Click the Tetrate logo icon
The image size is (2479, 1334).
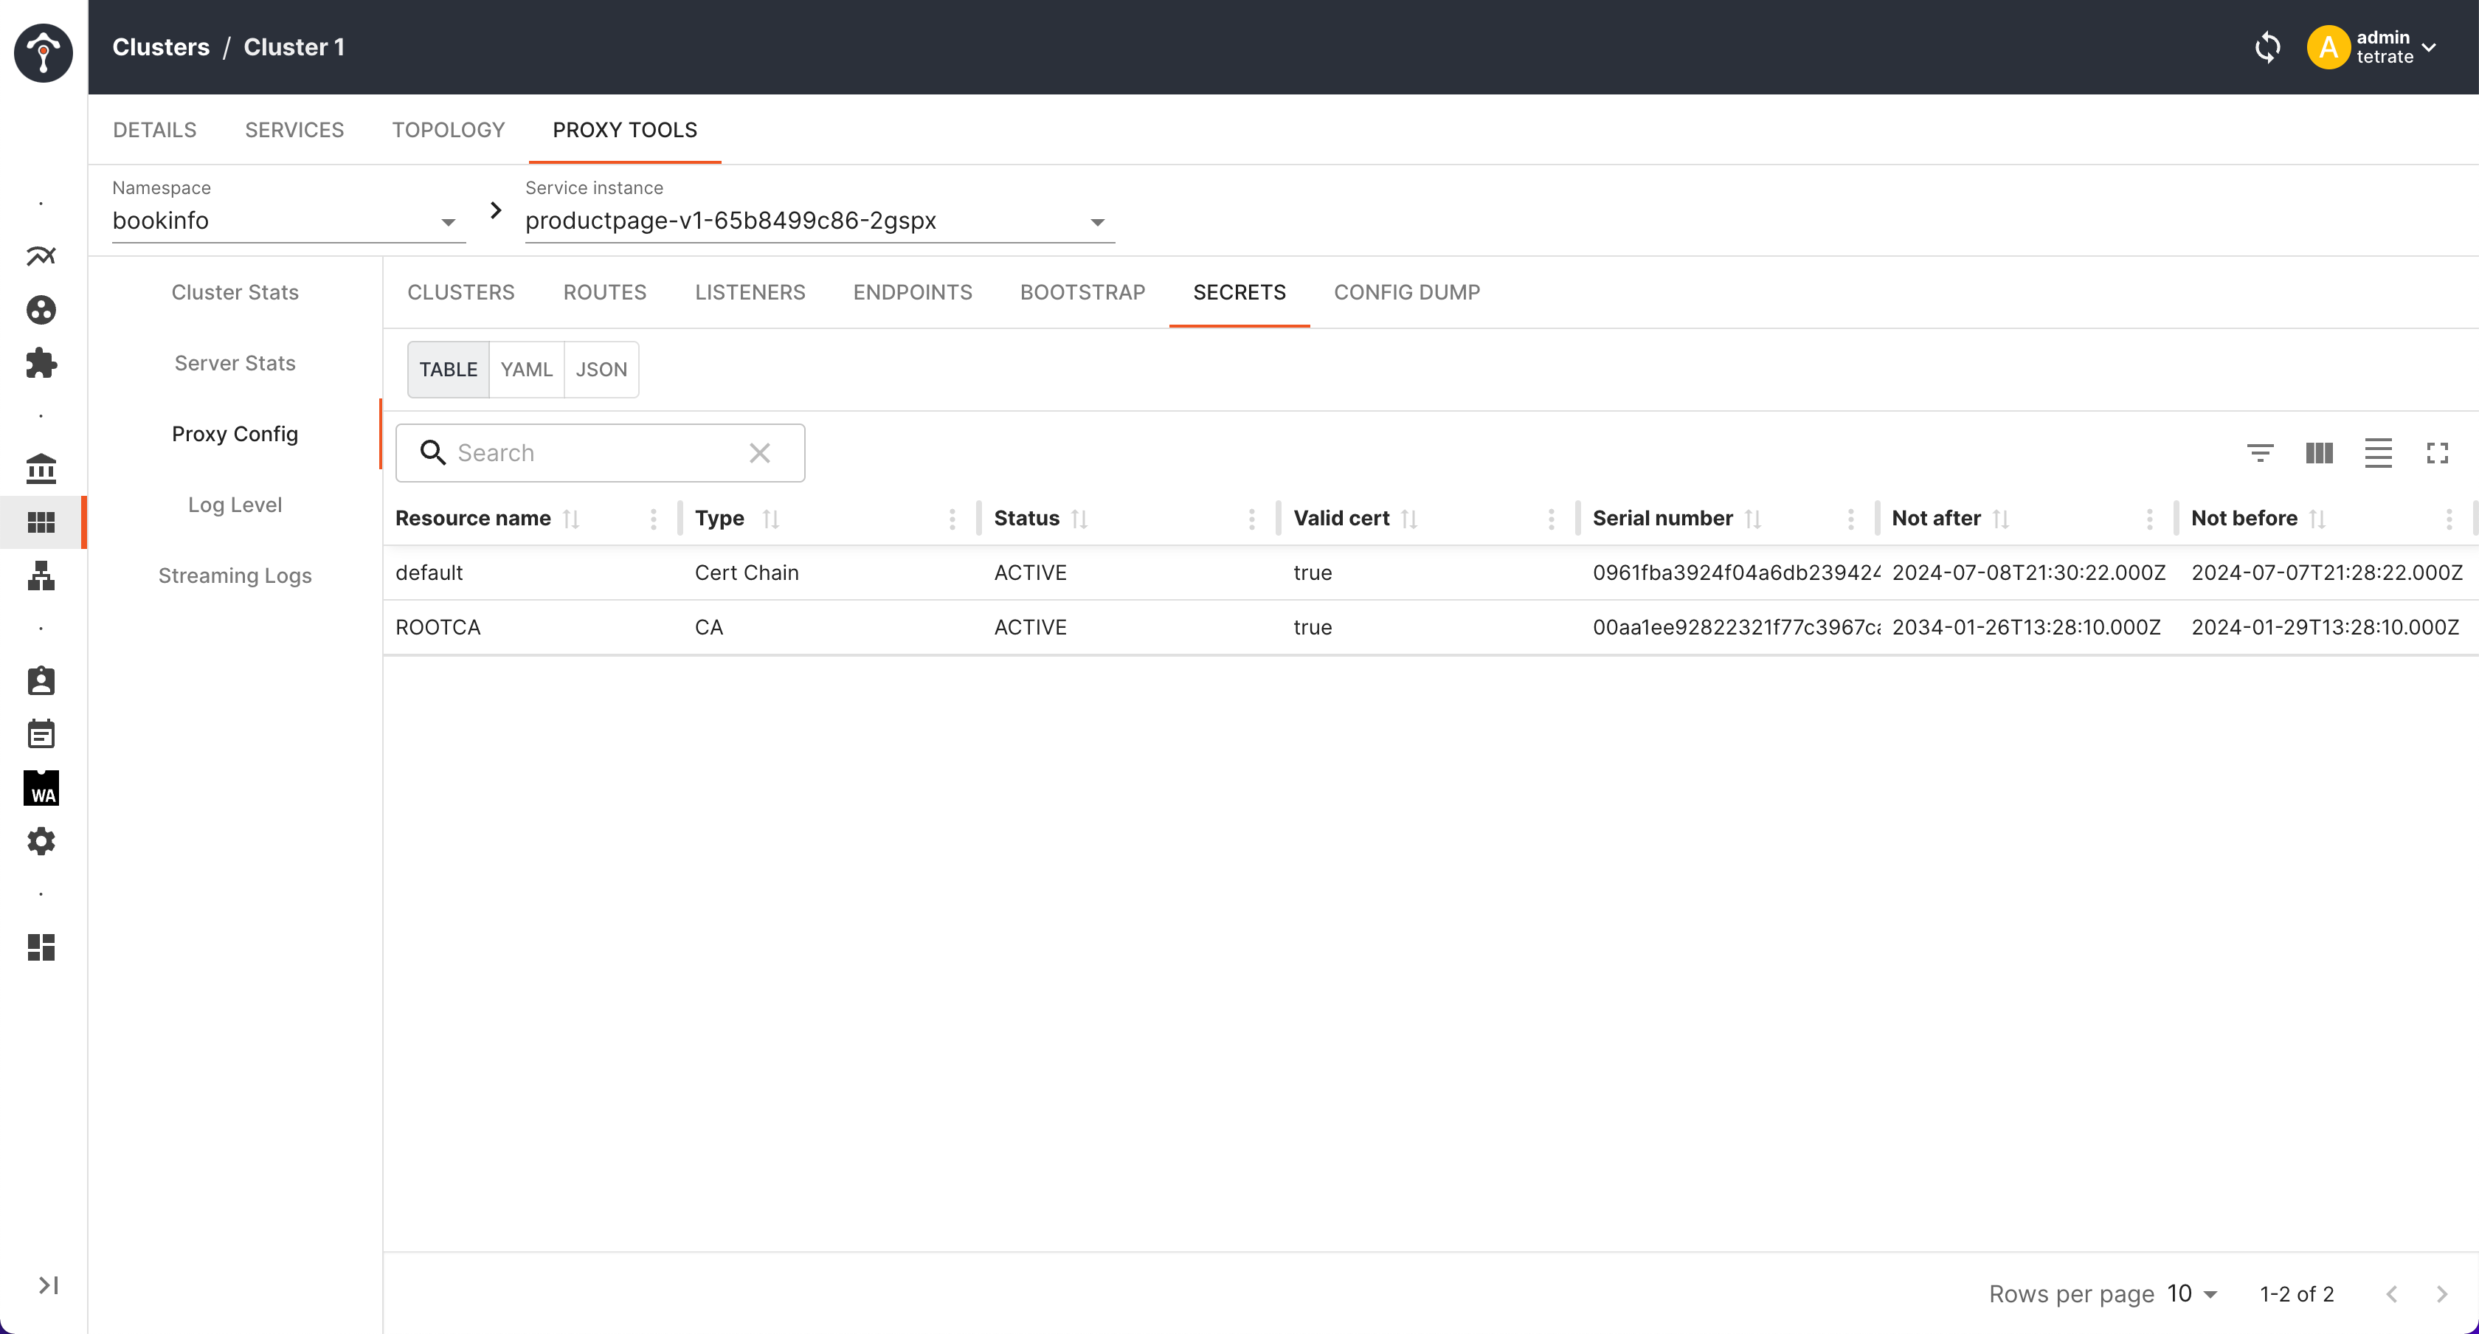pos(44,52)
